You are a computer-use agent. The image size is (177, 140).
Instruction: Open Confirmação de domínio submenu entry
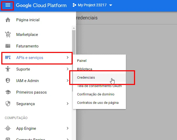coord(96,94)
